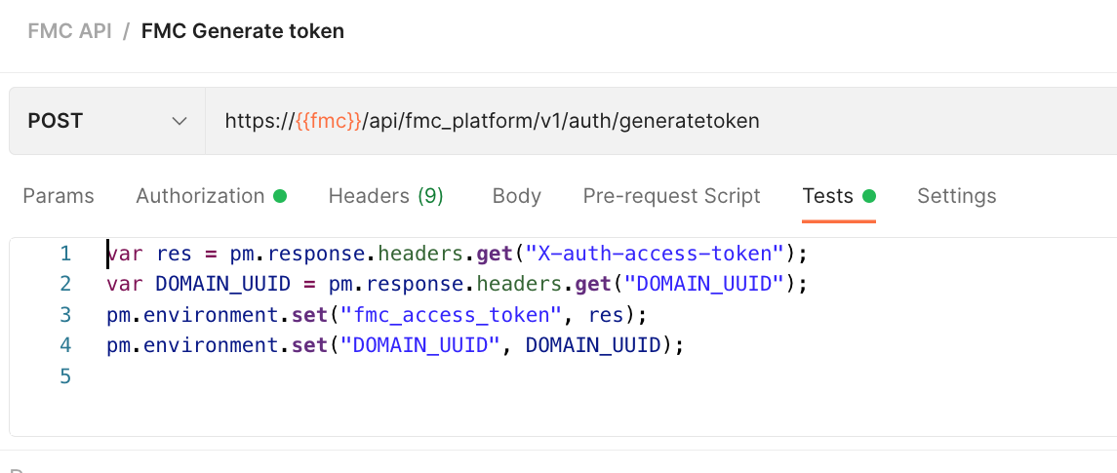Click line number 3 in the gutter
The width and height of the screenshot is (1117, 473).
tap(65, 315)
